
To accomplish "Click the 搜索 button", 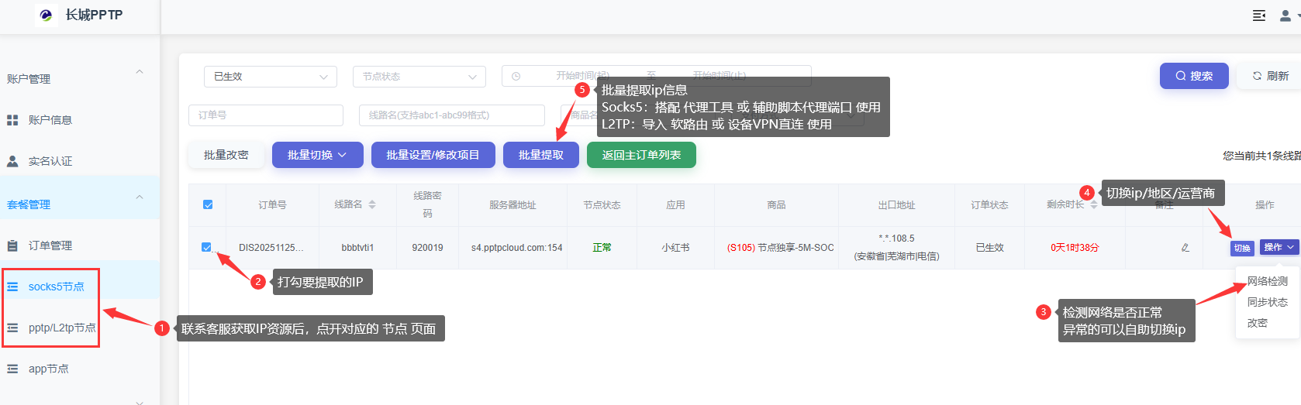I will point(1194,76).
